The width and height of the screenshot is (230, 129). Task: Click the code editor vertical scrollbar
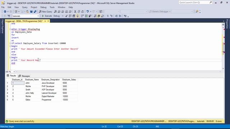(x=223, y=48)
